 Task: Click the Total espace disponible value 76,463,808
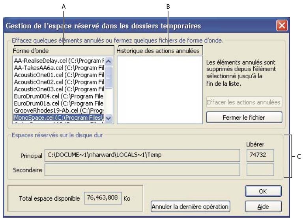103,198
